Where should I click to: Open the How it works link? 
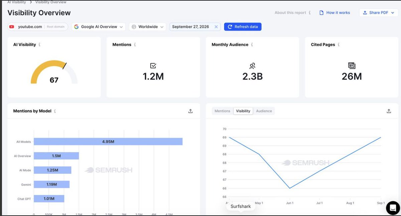(335, 13)
